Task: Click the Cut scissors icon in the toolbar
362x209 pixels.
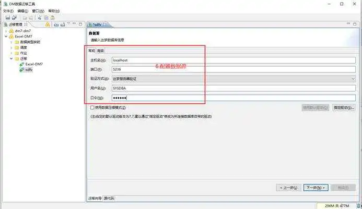Action: [40, 18]
